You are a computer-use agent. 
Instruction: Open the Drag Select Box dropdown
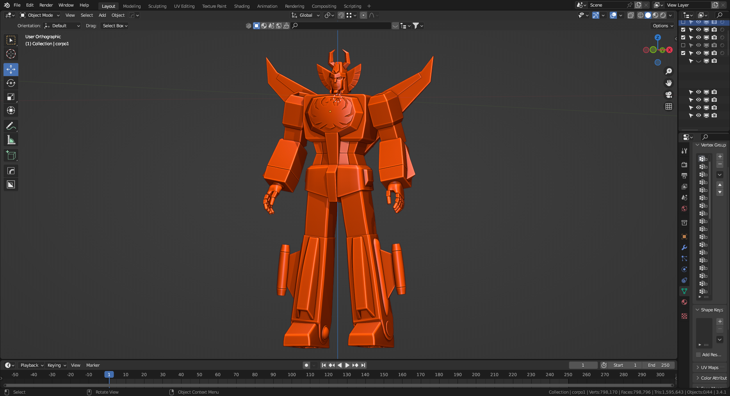pyautogui.click(x=115, y=26)
